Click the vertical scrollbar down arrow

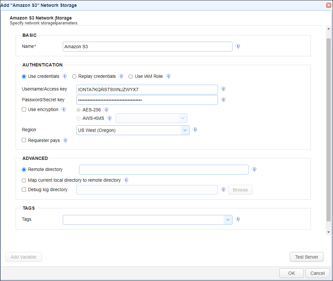[x=328, y=232]
